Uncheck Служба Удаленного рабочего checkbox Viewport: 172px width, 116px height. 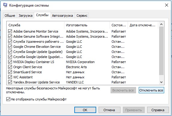[10, 42]
